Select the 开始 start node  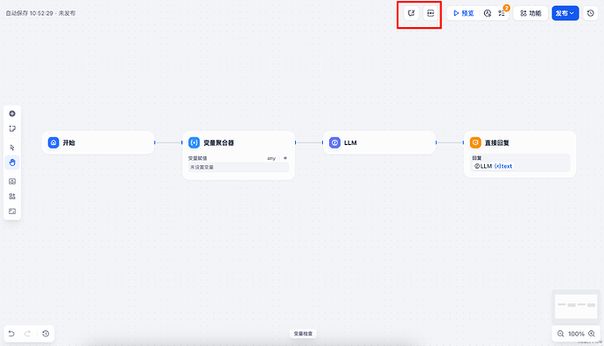coord(98,142)
